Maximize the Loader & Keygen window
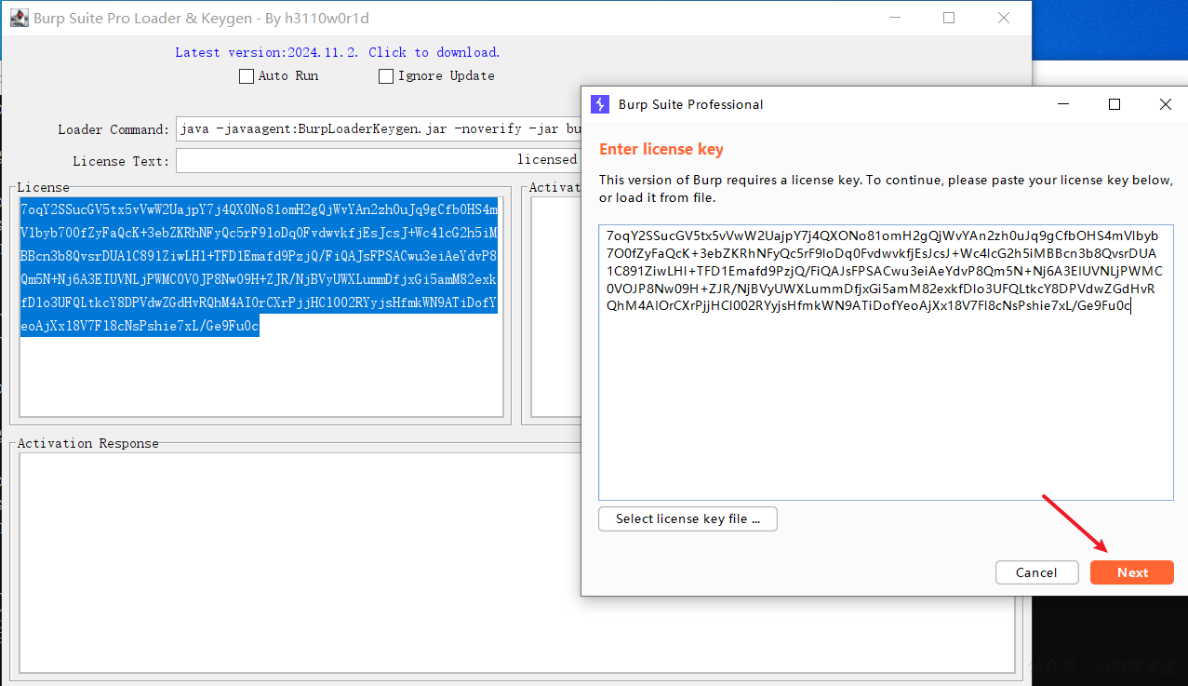 point(949,18)
